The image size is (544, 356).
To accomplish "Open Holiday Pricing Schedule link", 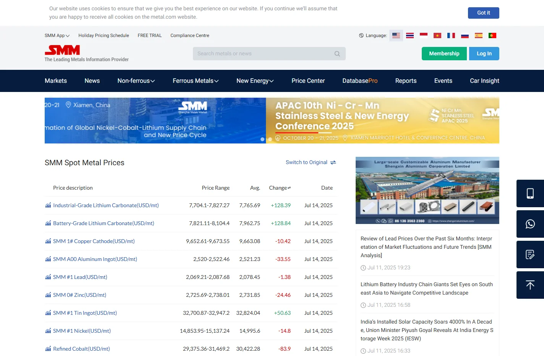I will pyautogui.click(x=104, y=35).
